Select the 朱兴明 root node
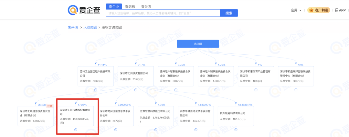 tap(198, 44)
